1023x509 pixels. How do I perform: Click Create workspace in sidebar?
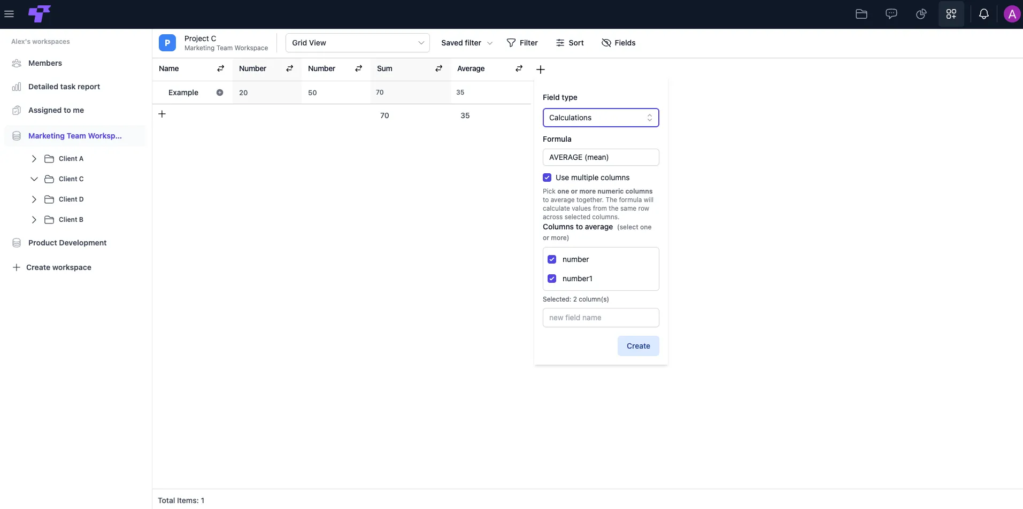[x=52, y=267]
